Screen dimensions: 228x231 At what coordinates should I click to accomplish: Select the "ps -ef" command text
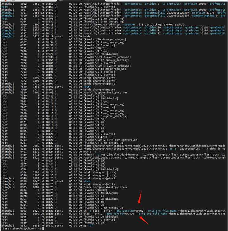click(88, 226)
